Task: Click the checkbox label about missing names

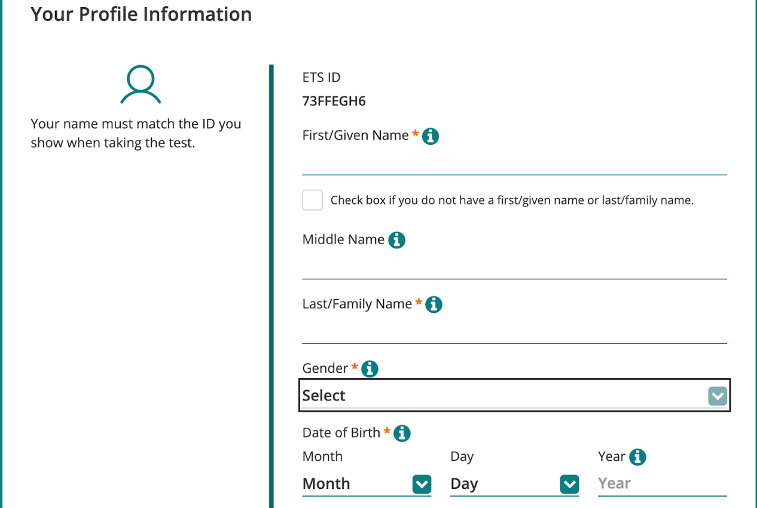Action: 512,200
